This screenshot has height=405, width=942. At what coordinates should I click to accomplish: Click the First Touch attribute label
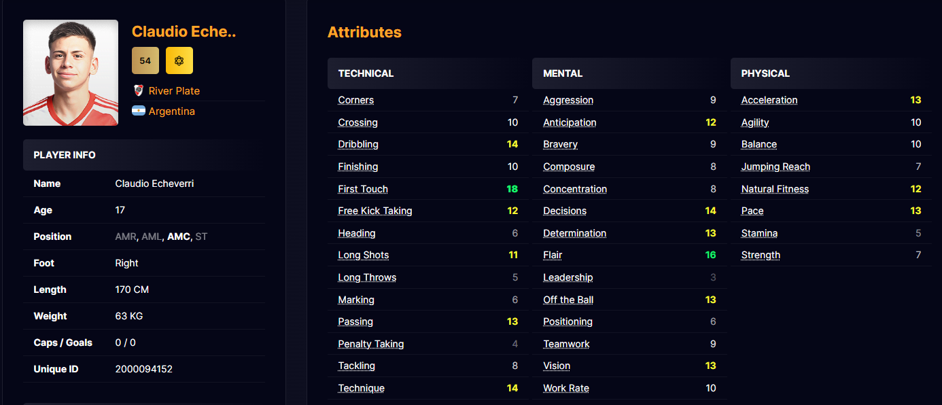(x=363, y=189)
